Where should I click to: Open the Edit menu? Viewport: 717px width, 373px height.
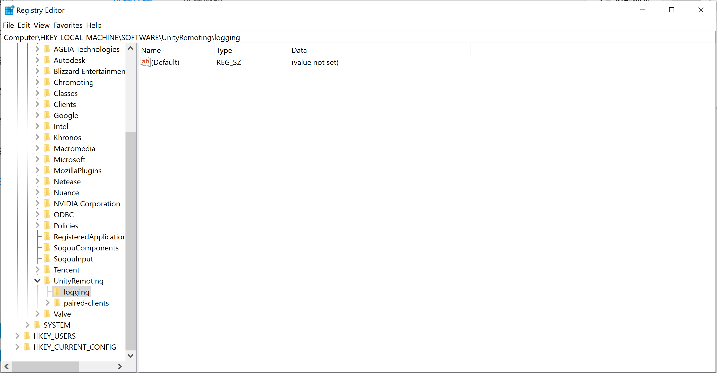(x=24, y=25)
